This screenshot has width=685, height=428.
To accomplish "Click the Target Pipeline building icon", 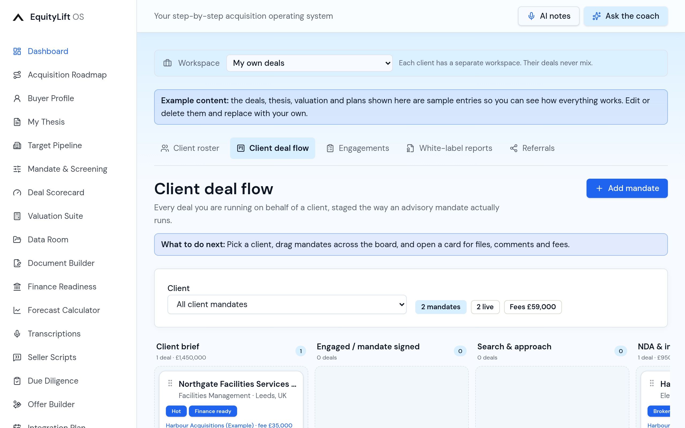I will point(17,145).
